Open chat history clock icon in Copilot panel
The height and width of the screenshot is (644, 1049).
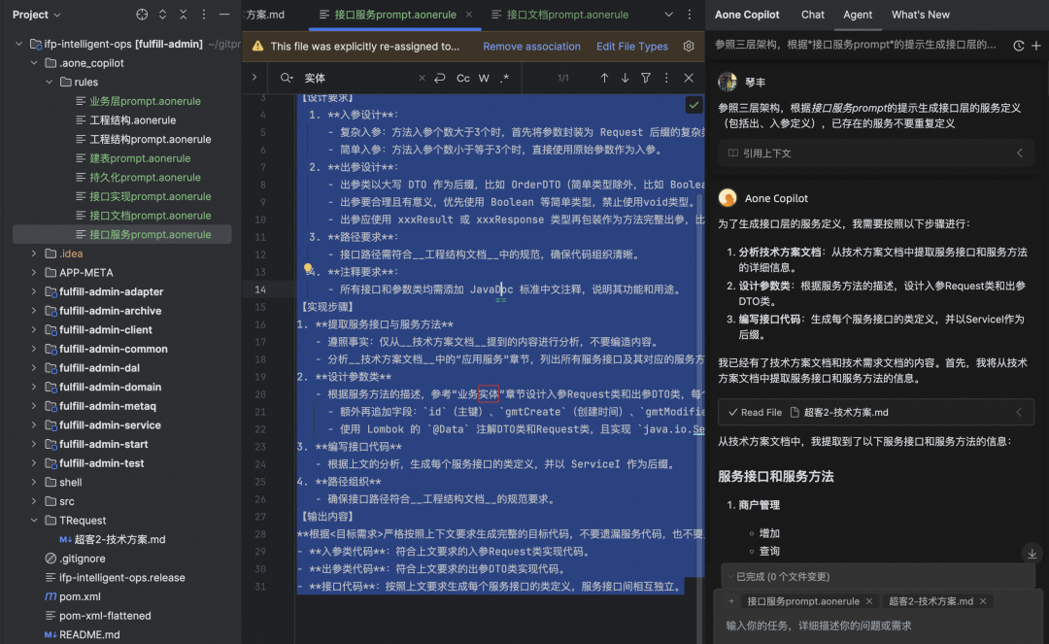pos(1017,45)
